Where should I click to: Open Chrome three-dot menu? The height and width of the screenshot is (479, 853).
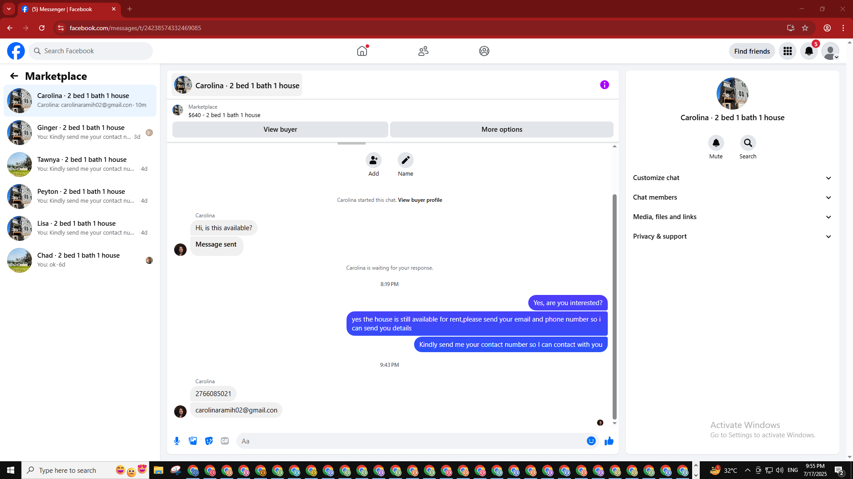coord(843,28)
